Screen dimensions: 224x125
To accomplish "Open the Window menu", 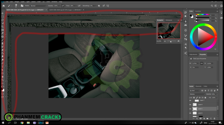I will coord(54,2).
